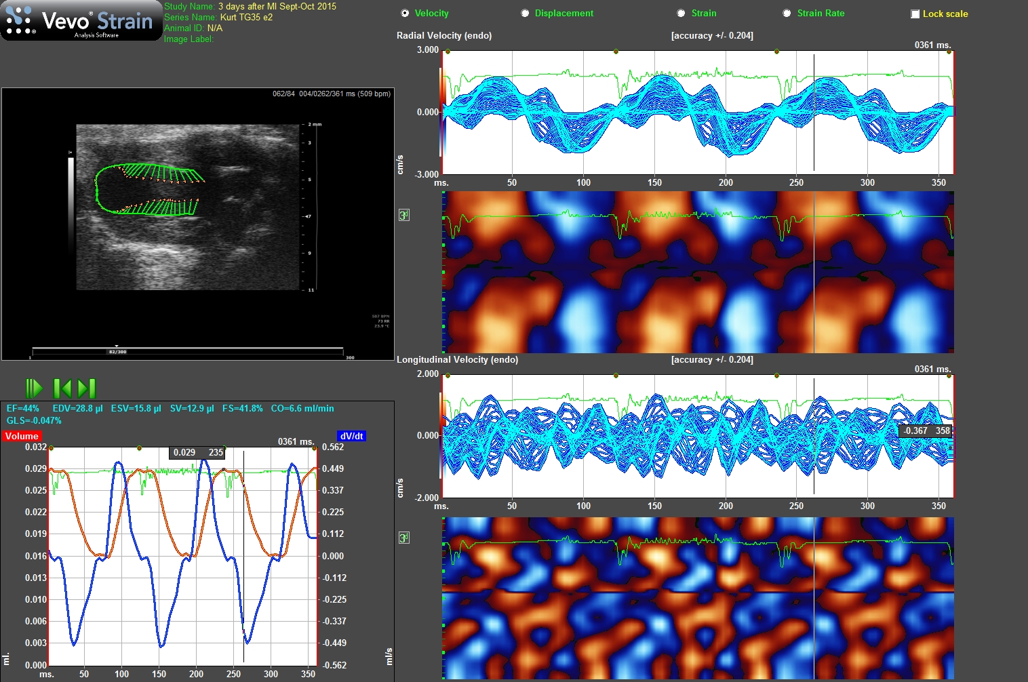The width and height of the screenshot is (1028, 682).
Task: Click the red Volume legend label
Action: point(22,436)
